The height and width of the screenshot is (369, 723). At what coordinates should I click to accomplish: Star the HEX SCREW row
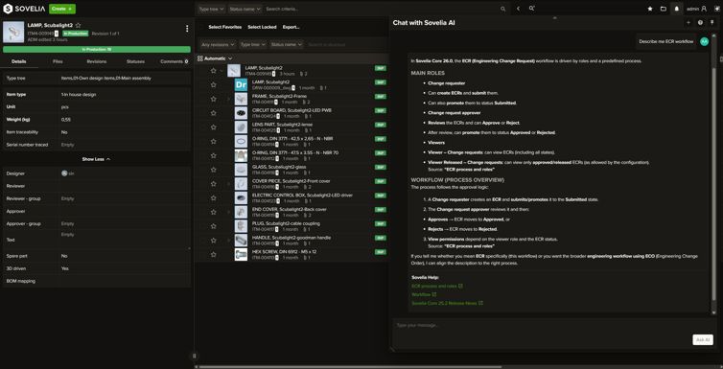tap(213, 254)
